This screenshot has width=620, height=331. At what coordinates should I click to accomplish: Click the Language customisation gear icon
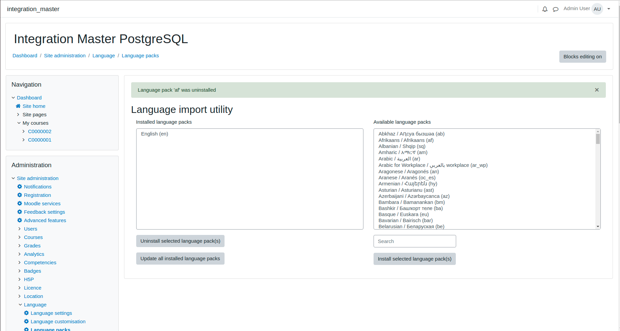click(26, 321)
